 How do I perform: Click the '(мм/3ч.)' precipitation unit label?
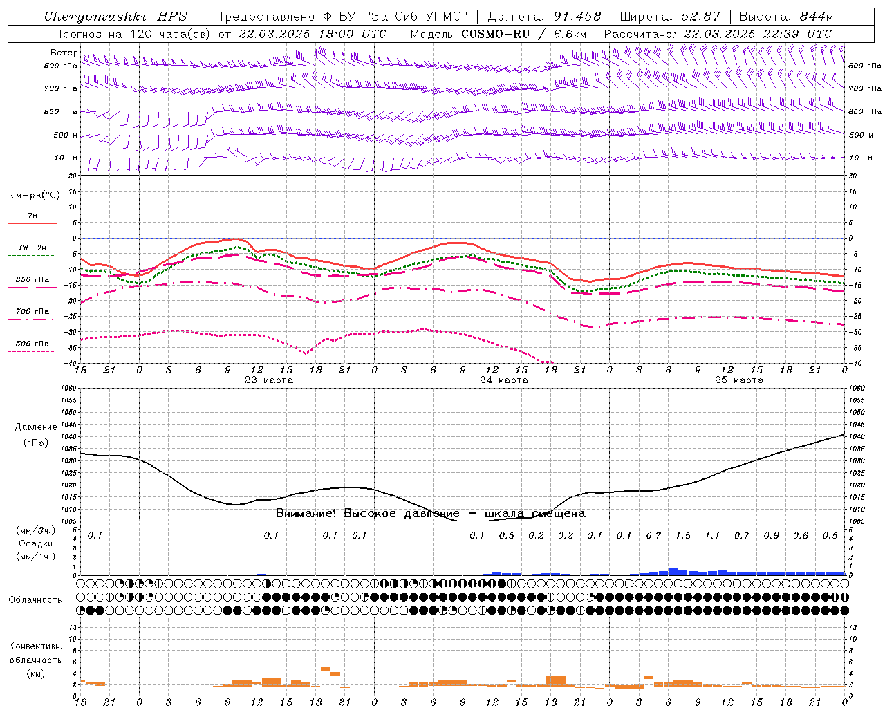pos(36,530)
